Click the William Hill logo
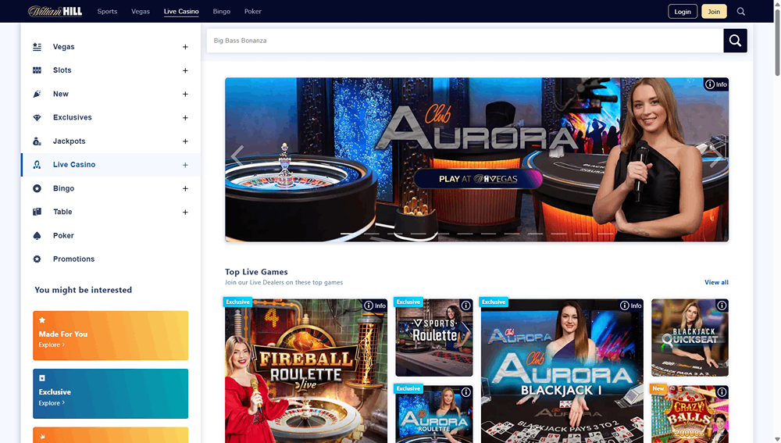The image size is (781, 443). click(x=55, y=11)
